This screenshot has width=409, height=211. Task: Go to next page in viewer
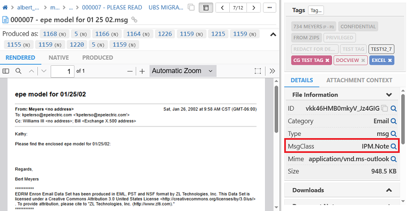point(43,71)
